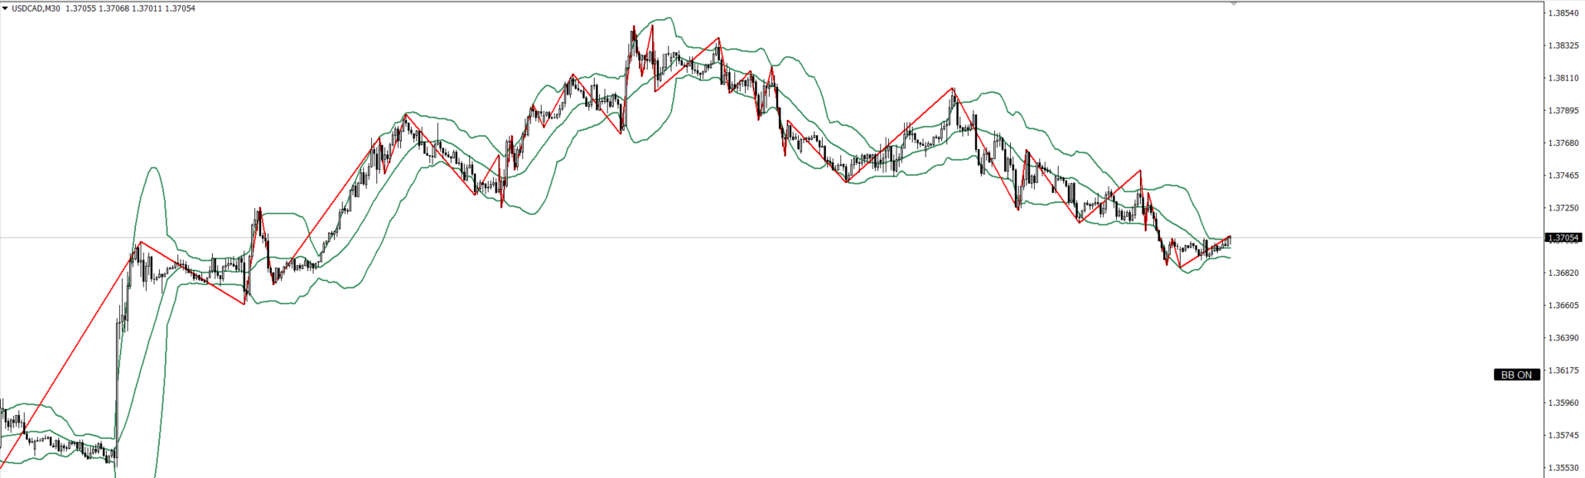Click the 1.38325 price axis label
The width and height of the screenshot is (1585, 478).
coord(1561,46)
